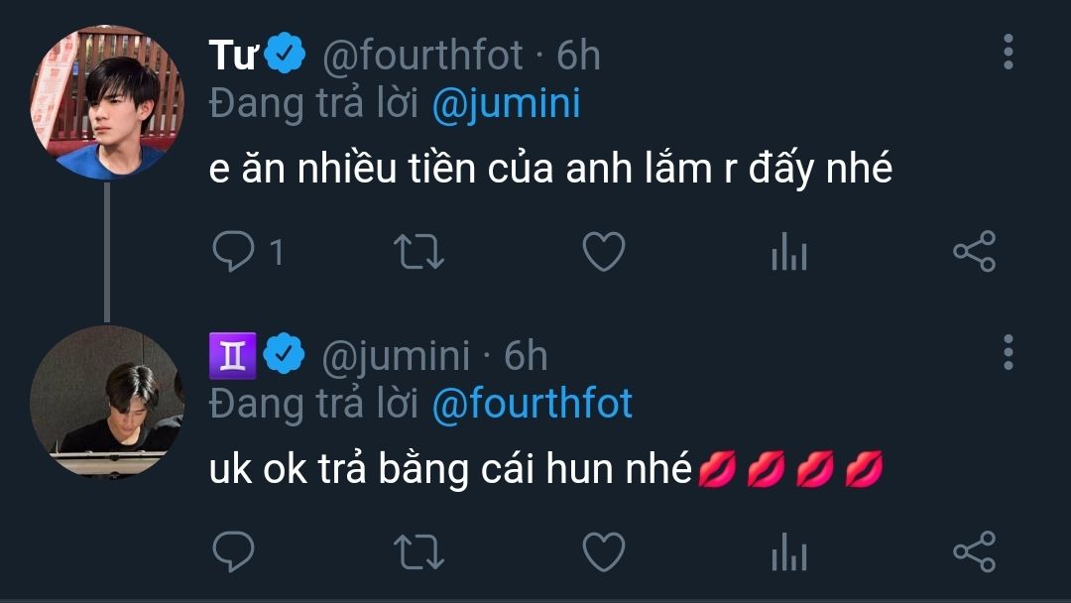Like the tweet about eating money
Viewport: 1071px width, 603px height.
pos(603,252)
